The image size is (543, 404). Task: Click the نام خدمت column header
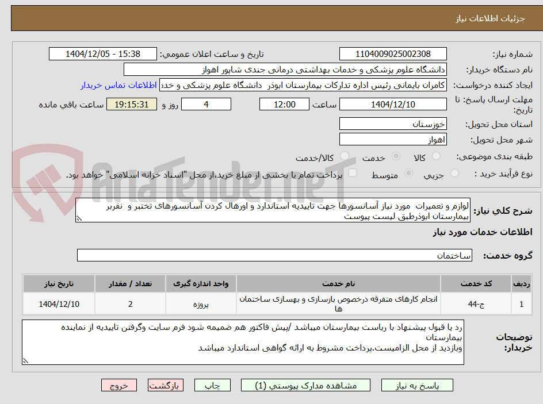click(x=338, y=284)
